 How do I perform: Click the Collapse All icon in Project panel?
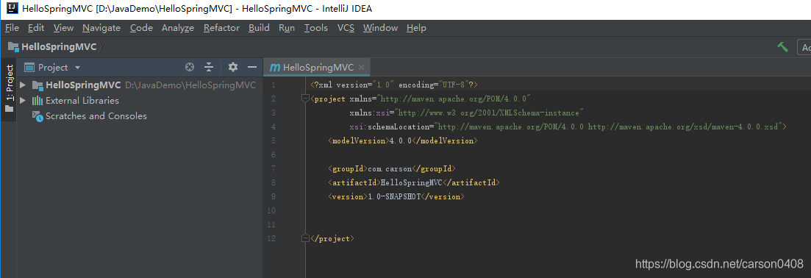click(208, 67)
